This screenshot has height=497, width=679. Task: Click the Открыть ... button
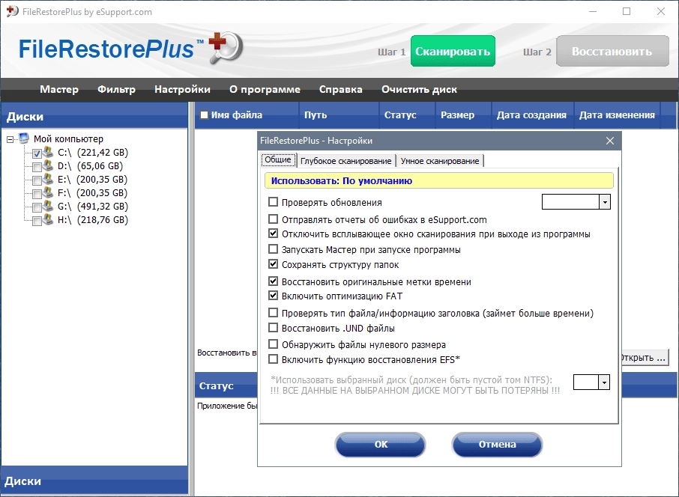645,358
